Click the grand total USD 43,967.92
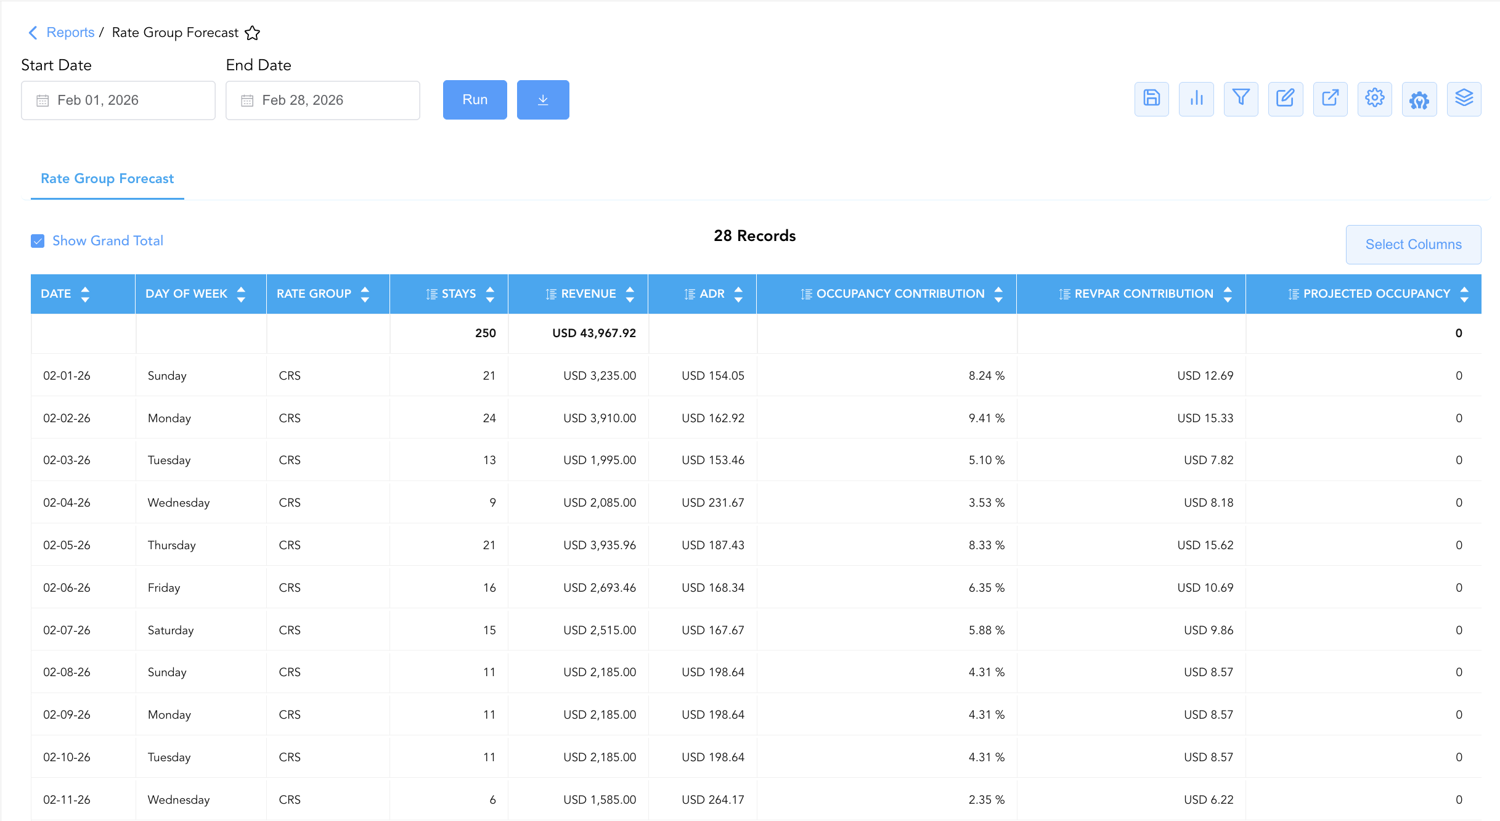Image resolution: width=1500 pixels, height=821 pixels. click(594, 333)
